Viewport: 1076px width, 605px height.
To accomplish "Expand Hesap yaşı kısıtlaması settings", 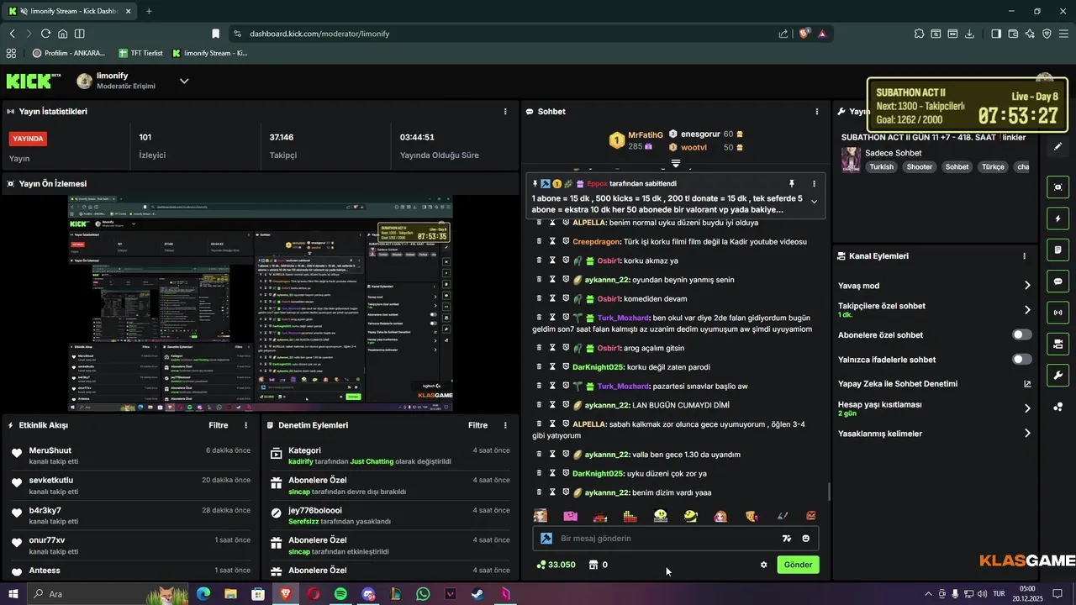I will (x=1027, y=408).
